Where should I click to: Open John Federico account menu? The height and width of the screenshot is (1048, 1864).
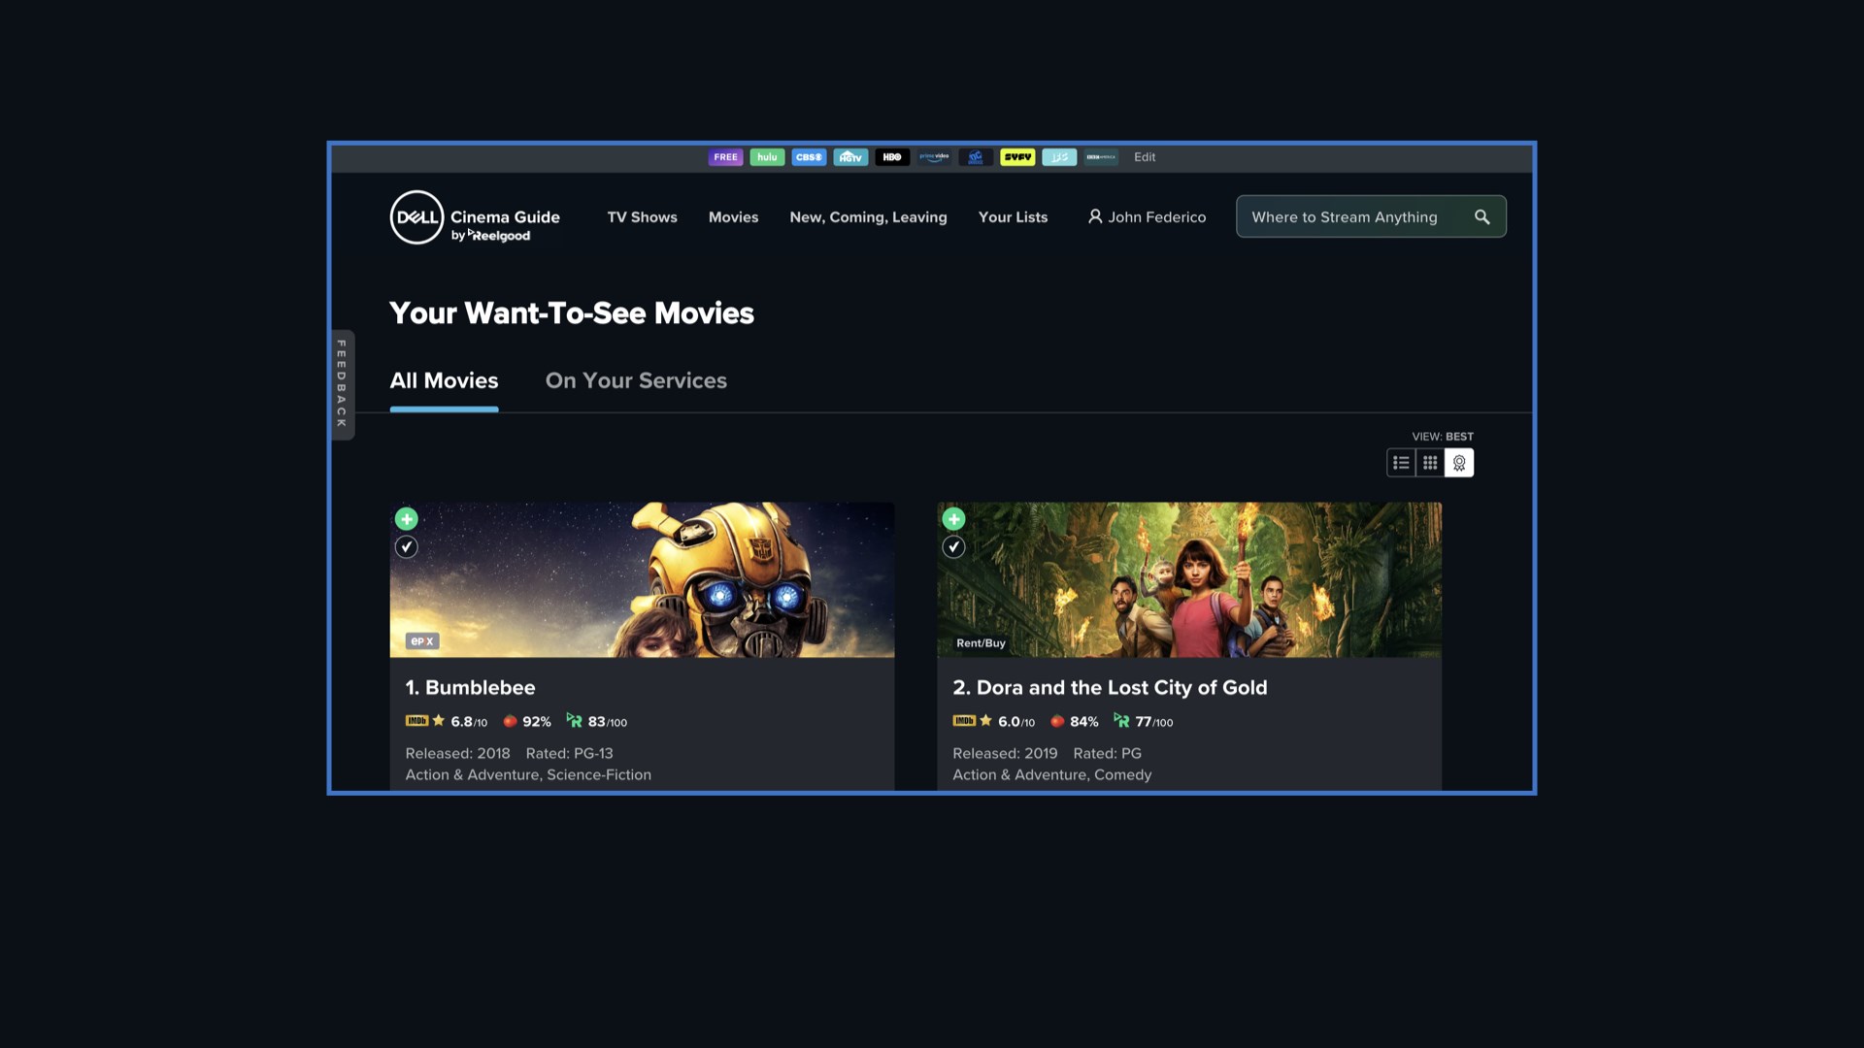1147,217
